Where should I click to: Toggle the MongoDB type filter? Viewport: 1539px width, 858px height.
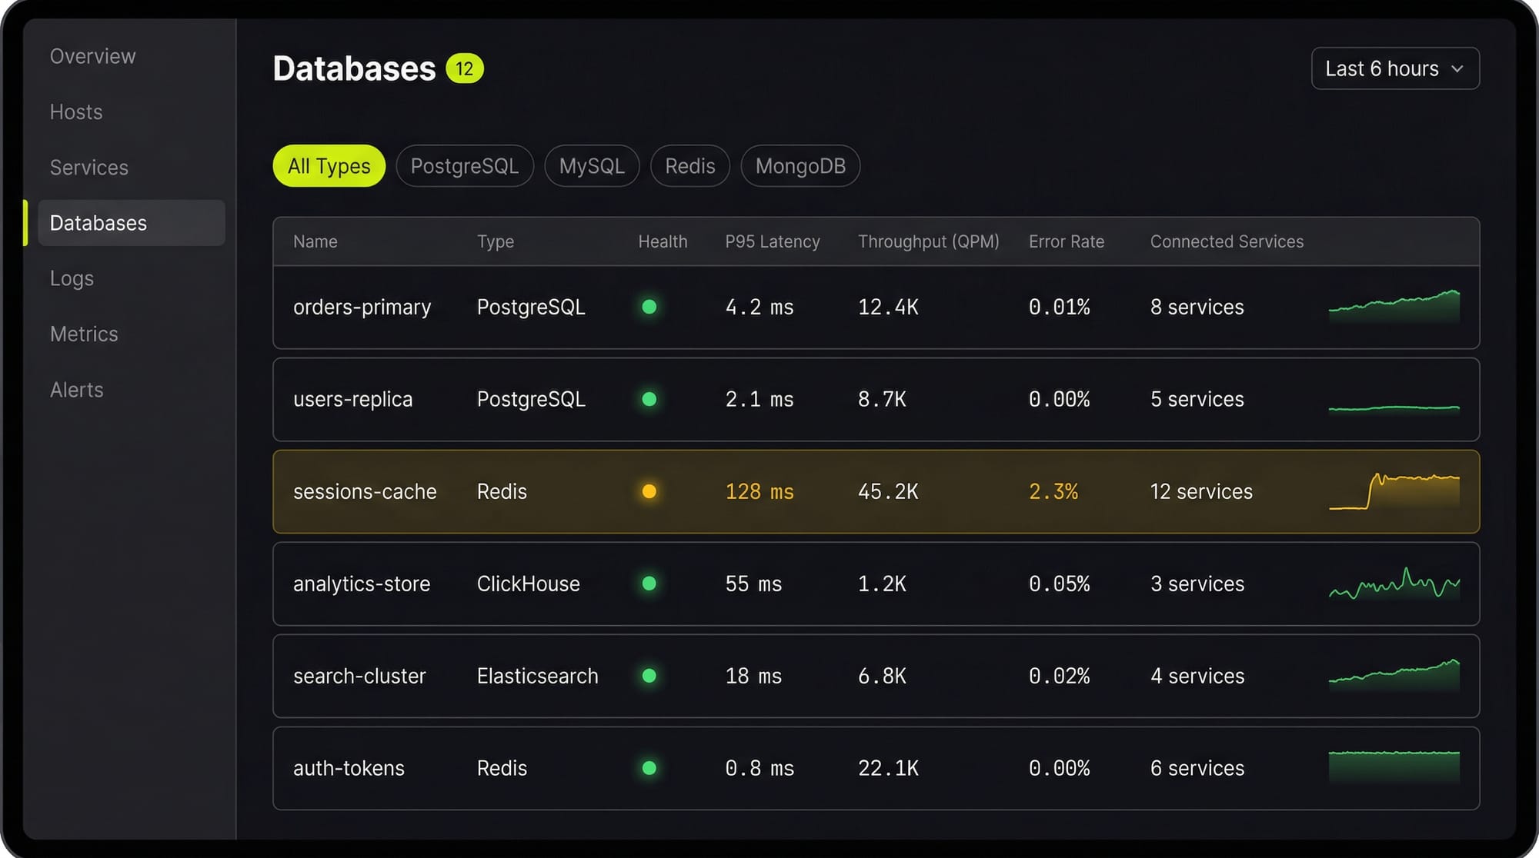[x=800, y=165]
